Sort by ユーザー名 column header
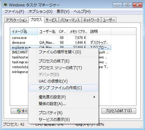The image size is (145, 130). (47, 32)
